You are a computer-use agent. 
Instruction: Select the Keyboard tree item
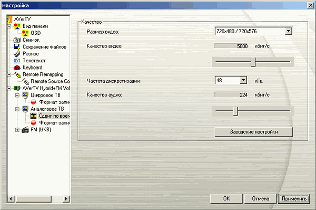[x=33, y=68]
